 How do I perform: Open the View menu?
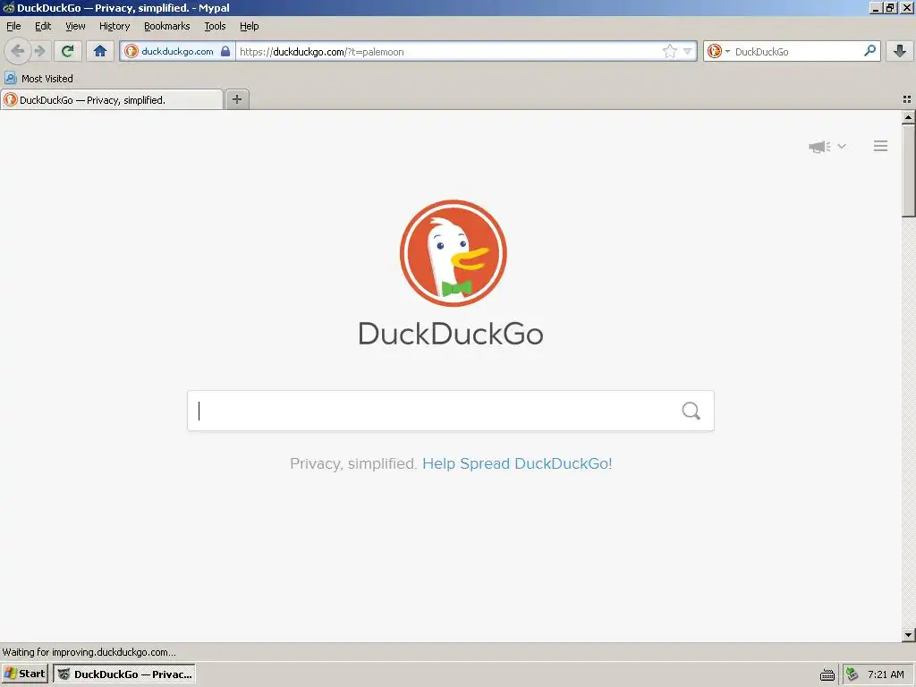[x=75, y=26]
